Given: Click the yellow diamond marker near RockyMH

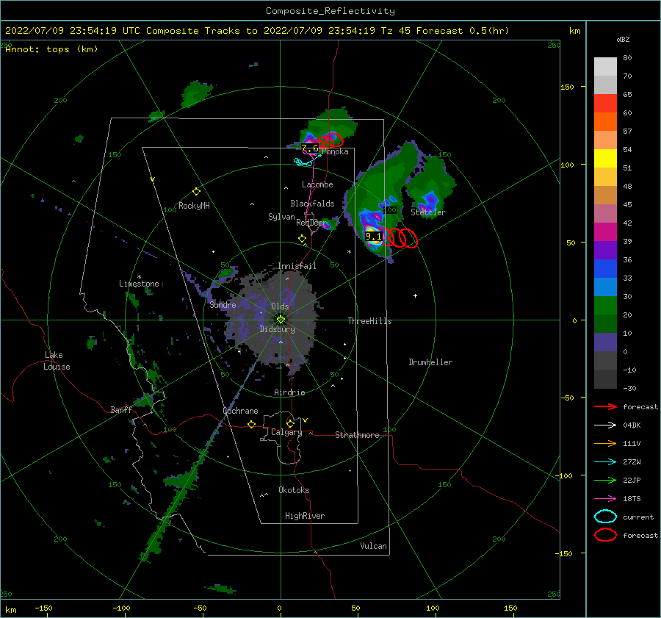Looking at the screenshot, I should [x=196, y=192].
